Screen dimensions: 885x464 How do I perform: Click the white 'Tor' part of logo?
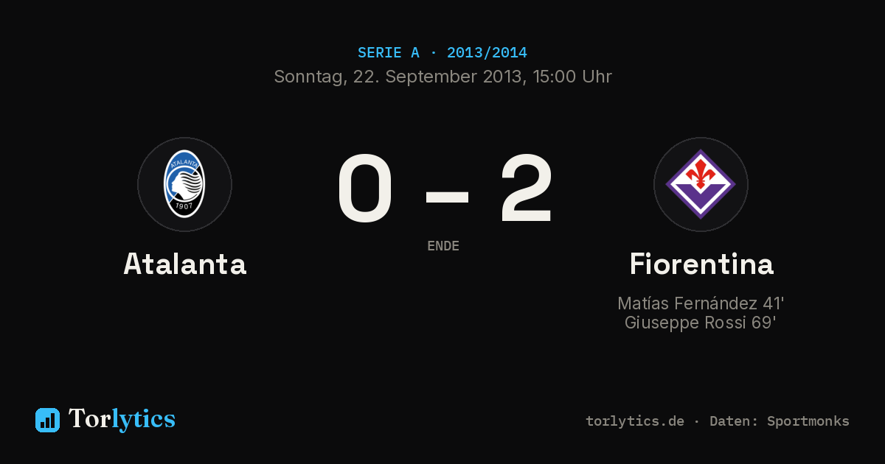tap(90, 419)
